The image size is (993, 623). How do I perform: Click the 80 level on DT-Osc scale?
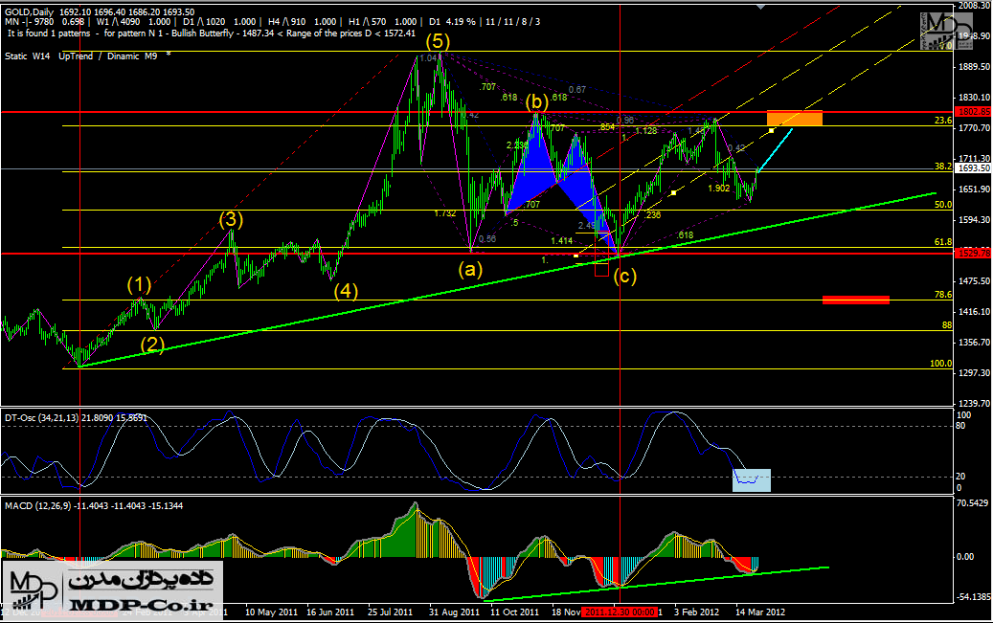[960, 426]
